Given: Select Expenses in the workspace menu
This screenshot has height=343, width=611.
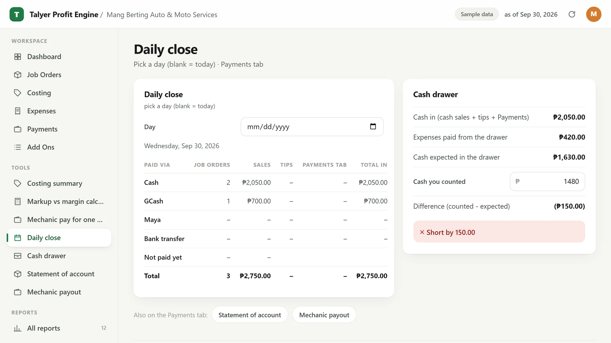Looking at the screenshot, I should click(x=59, y=111).
